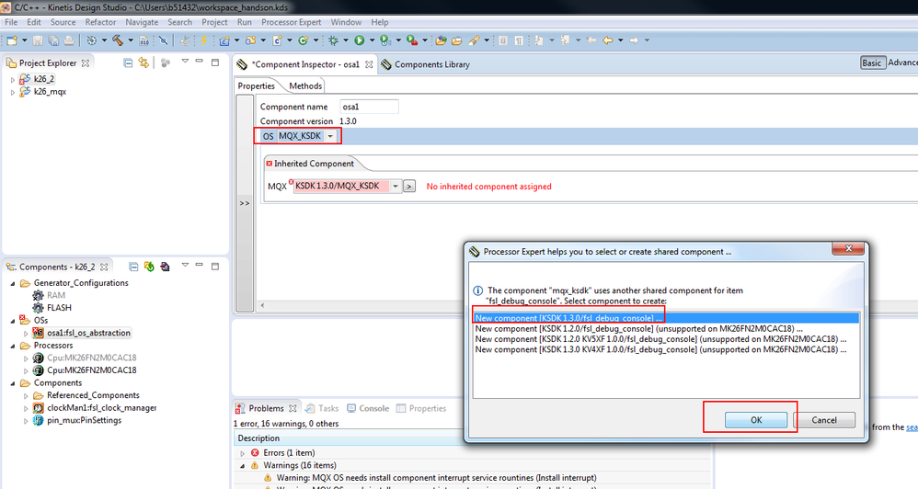Click the yellow Back arrow in toolbar
Image resolution: width=918 pixels, height=489 pixels.
[x=608, y=40]
